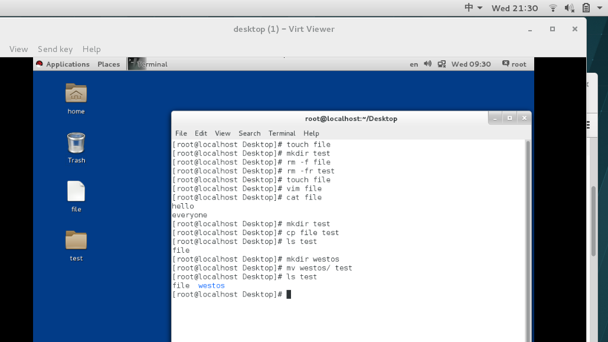Open the terminal View menu
Image resolution: width=608 pixels, height=342 pixels.
tap(223, 133)
